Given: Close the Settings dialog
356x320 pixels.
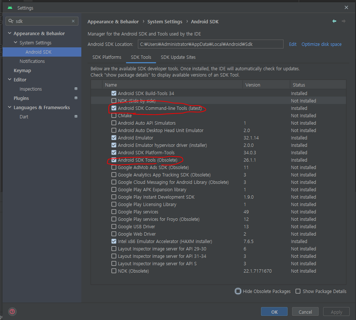Looking at the screenshot, I should [346, 7].
